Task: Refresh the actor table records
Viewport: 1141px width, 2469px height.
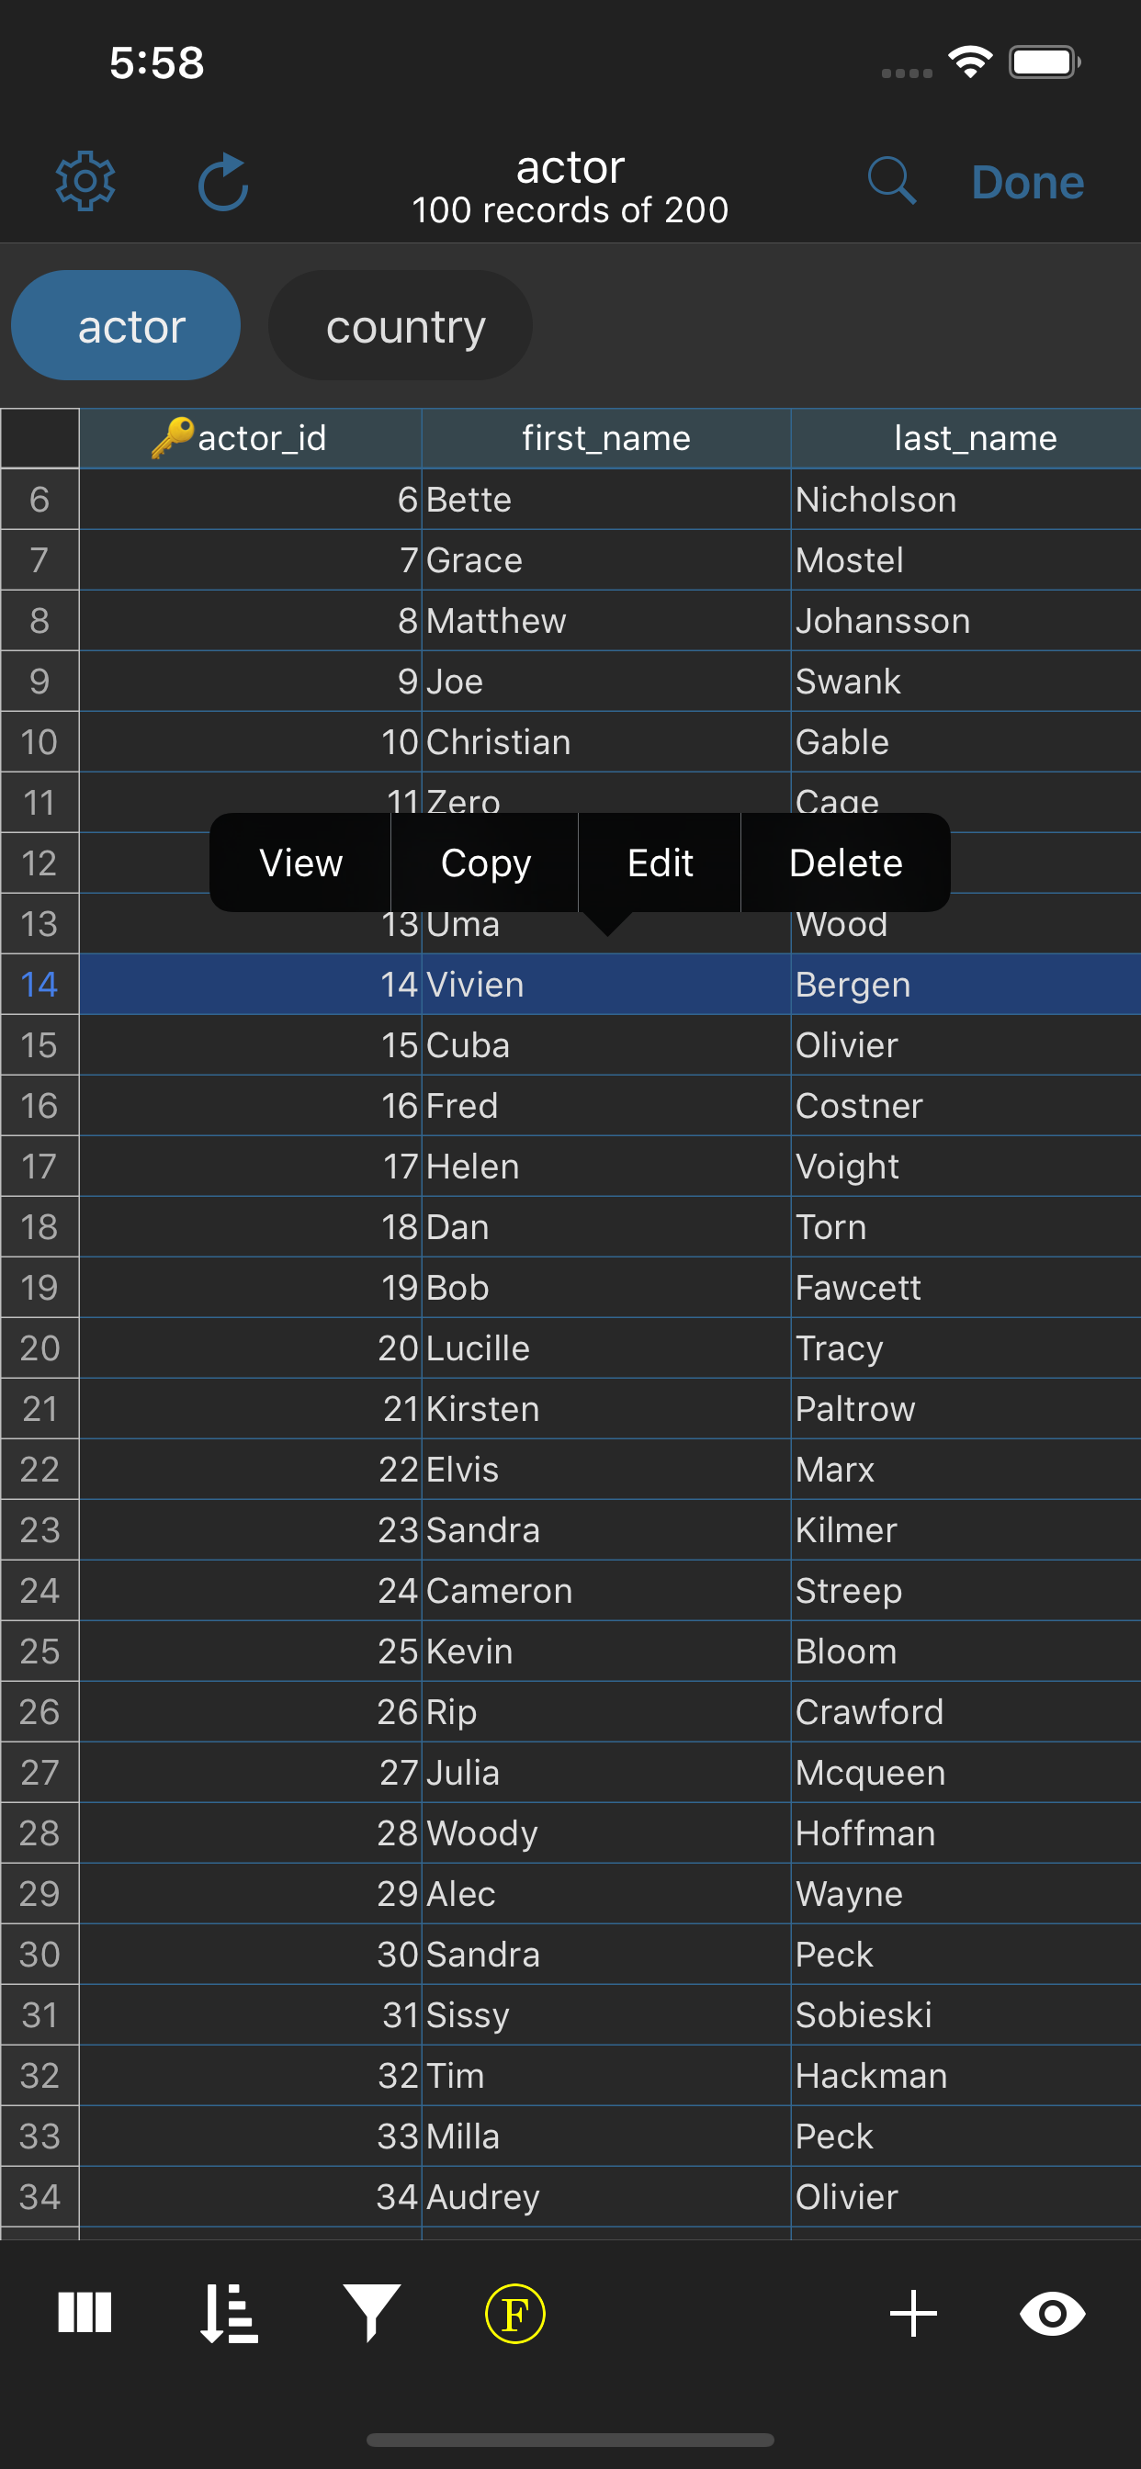Action: (x=223, y=181)
